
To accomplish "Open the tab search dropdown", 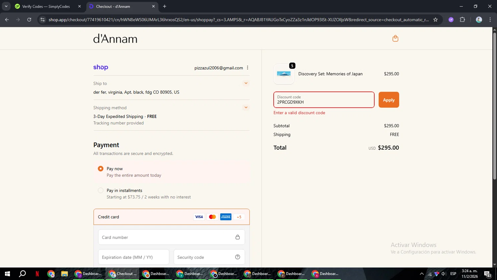I will click(x=6, y=6).
